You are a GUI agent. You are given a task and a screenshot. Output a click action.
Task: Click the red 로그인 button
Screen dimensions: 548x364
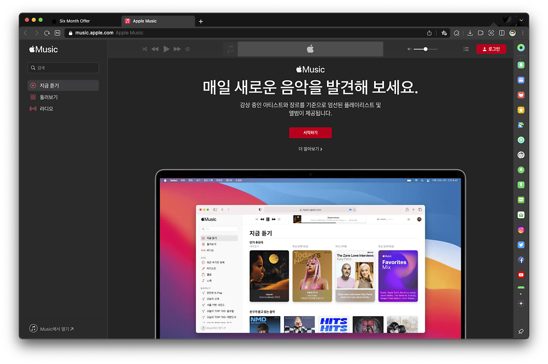(x=491, y=49)
